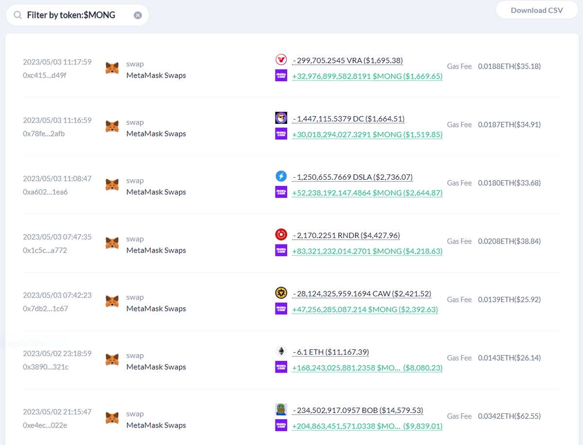Click gas fee value 0.0188ETH($35.18)

pyautogui.click(x=509, y=66)
